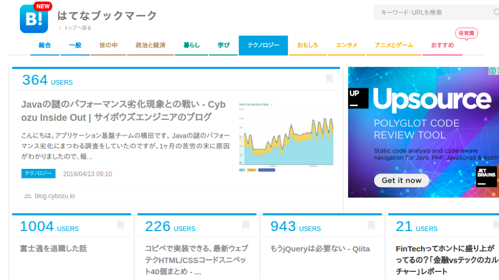
Task: Click the Upsource UP logo icon
Action: pos(358,98)
